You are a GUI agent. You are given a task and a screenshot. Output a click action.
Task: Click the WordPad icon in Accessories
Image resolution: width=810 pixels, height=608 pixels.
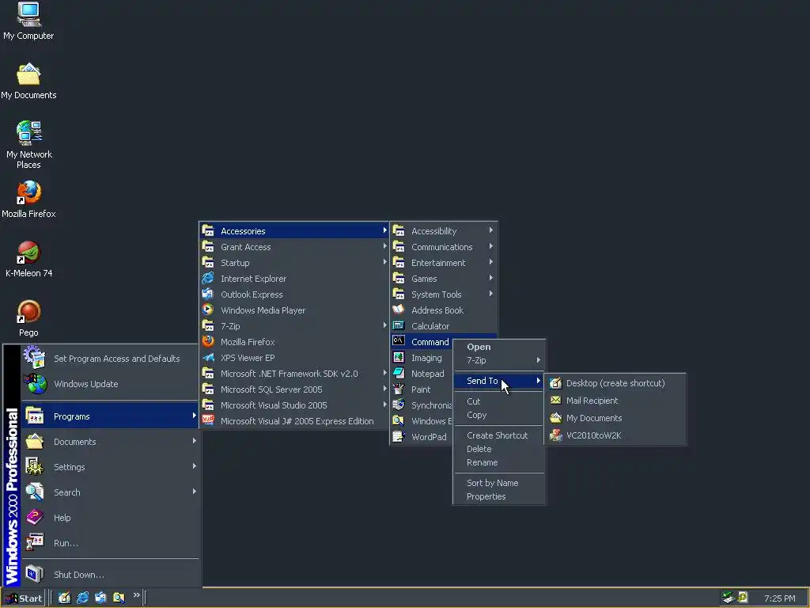coord(399,436)
